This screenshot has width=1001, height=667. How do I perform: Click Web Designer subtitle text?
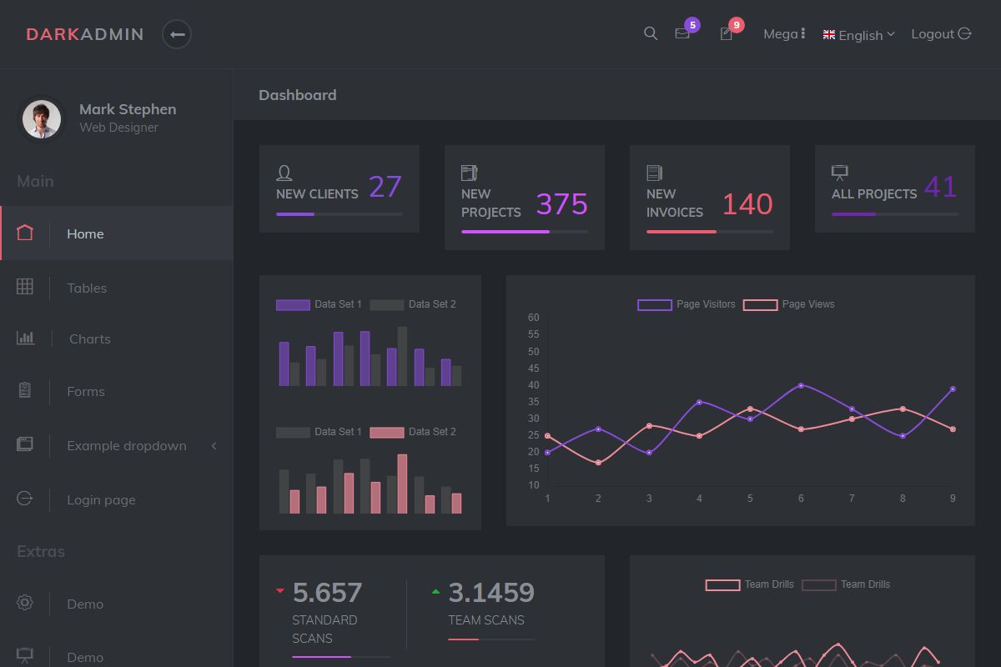pos(118,128)
